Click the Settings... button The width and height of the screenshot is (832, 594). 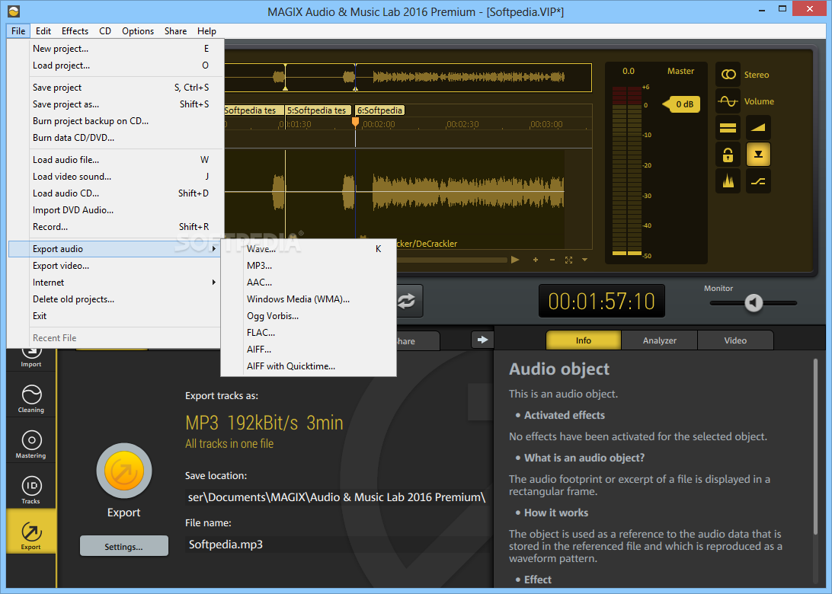pyautogui.click(x=123, y=546)
